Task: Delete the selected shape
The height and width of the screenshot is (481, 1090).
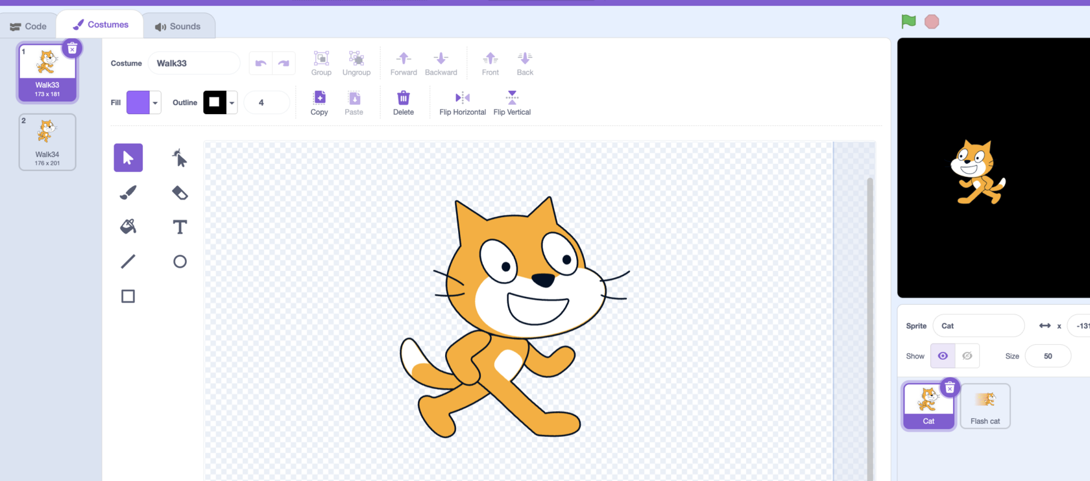Action: point(403,103)
